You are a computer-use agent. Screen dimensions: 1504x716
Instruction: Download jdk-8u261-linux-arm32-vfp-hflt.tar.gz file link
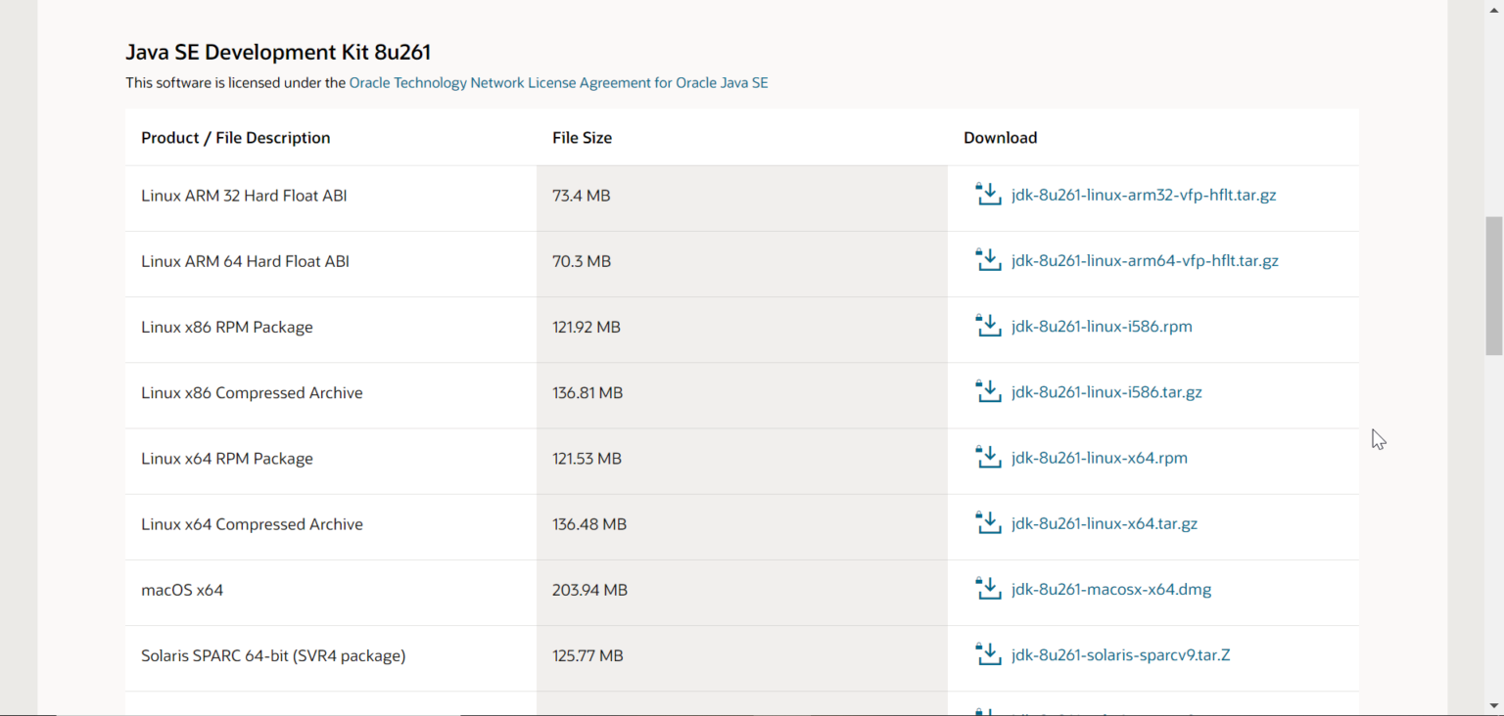[1144, 195]
